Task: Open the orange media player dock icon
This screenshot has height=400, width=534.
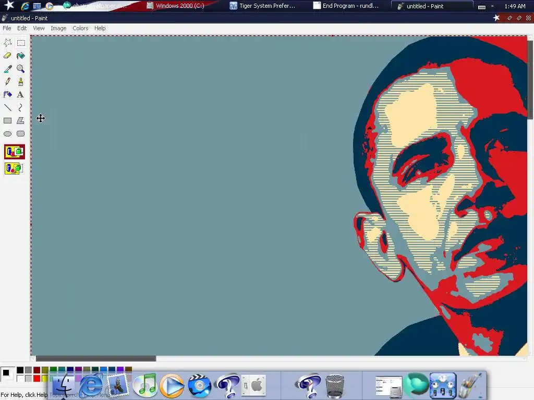Action: [172, 386]
